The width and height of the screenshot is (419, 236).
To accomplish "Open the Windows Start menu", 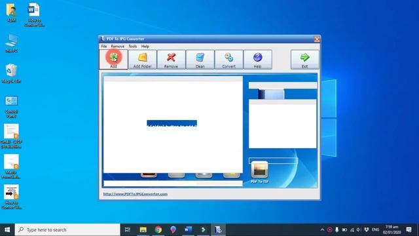I will (x=7, y=229).
